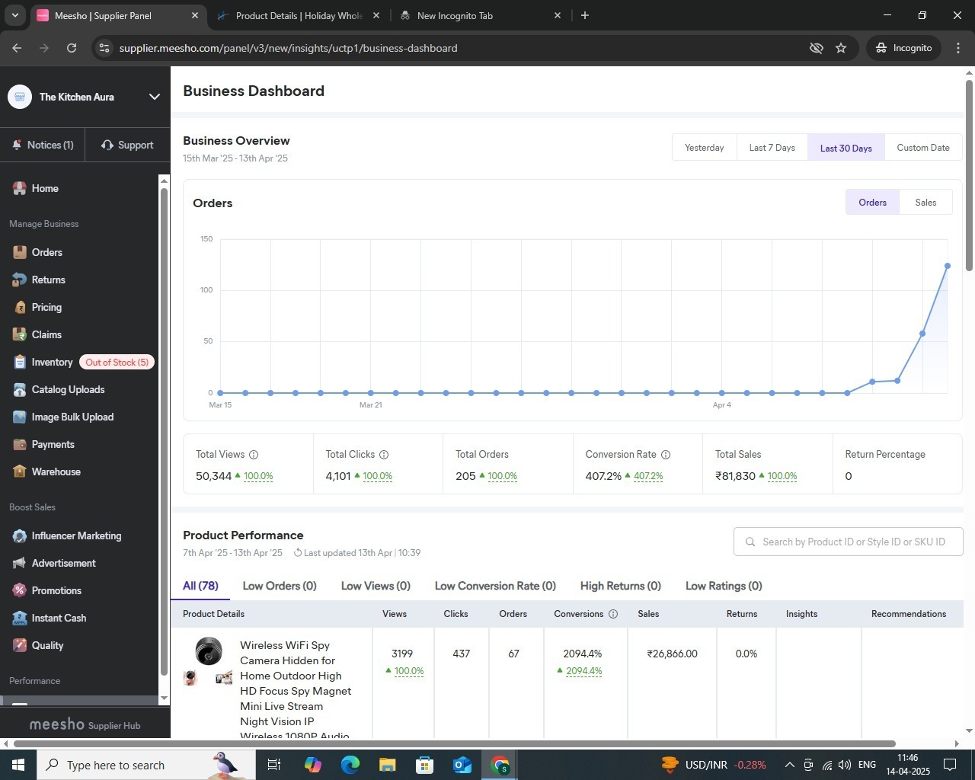Switch to High Returns (0) tab
The height and width of the screenshot is (780, 975).
(621, 586)
